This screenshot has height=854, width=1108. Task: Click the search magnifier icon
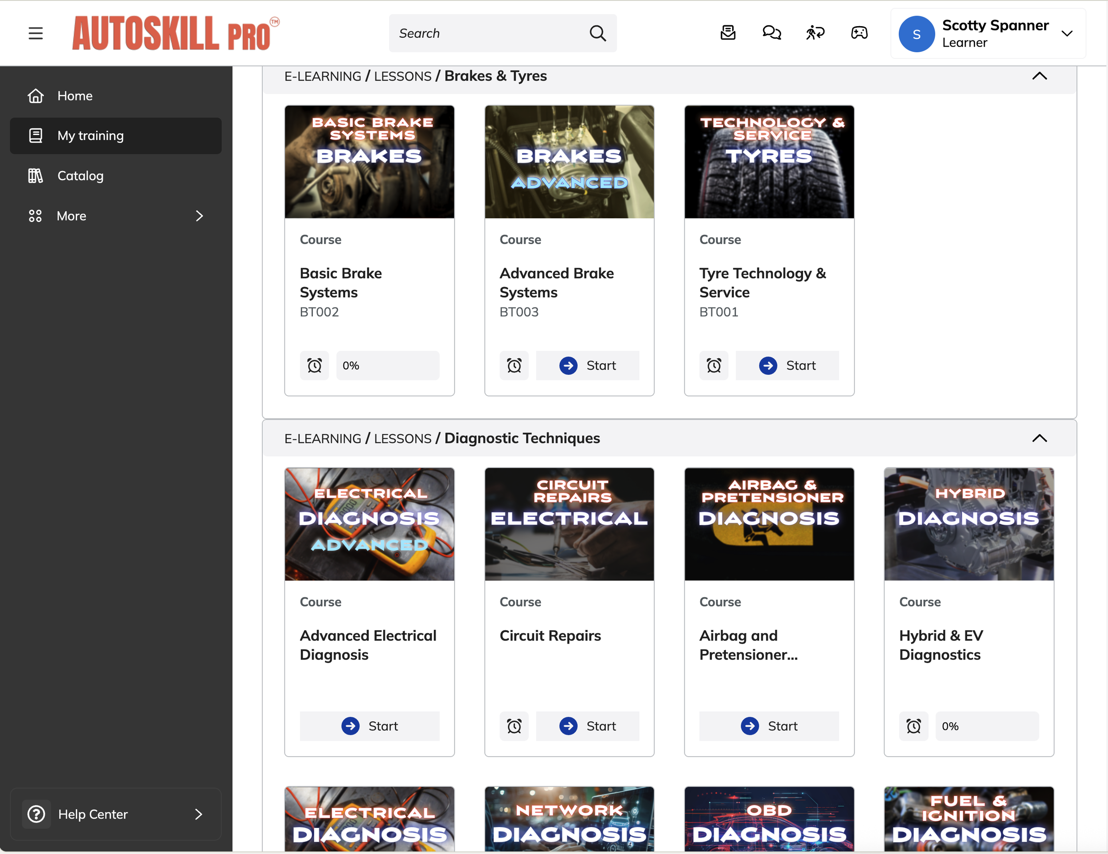(597, 34)
